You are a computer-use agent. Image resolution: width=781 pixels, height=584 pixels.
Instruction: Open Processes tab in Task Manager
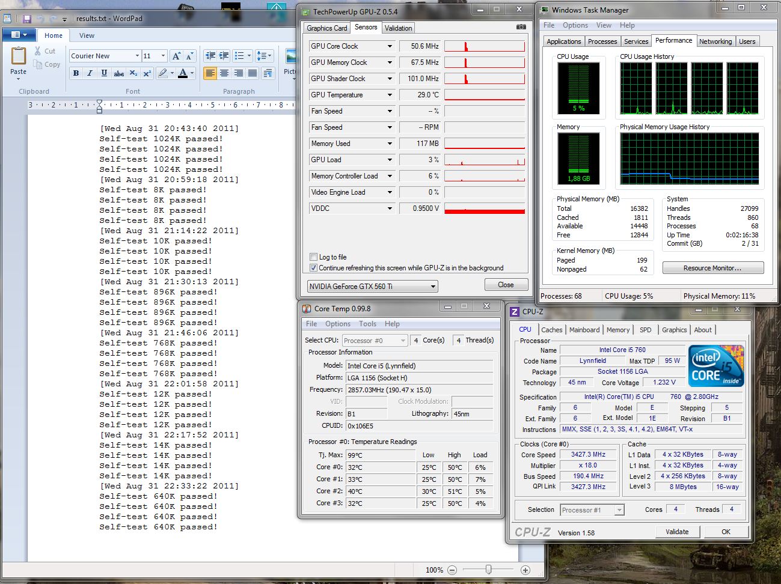point(602,41)
